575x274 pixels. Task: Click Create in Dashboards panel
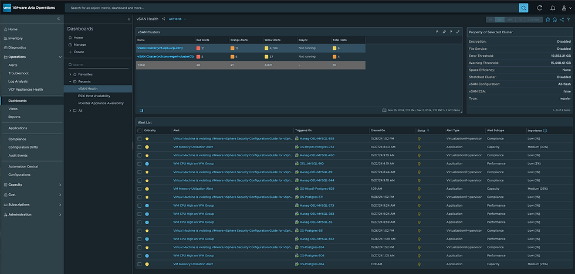pos(79,52)
